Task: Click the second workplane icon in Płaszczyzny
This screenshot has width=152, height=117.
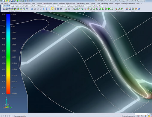Action: click(119, 9)
